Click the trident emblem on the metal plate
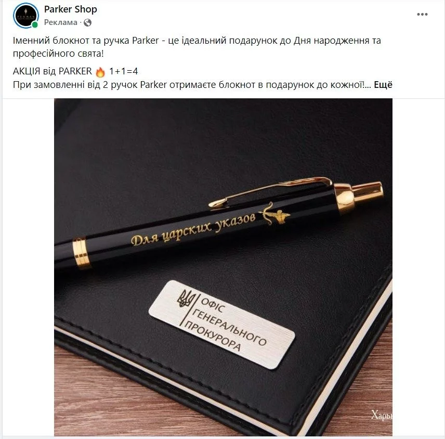Screen dimensions: 445x439 pyautogui.click(x=187, y=298)
